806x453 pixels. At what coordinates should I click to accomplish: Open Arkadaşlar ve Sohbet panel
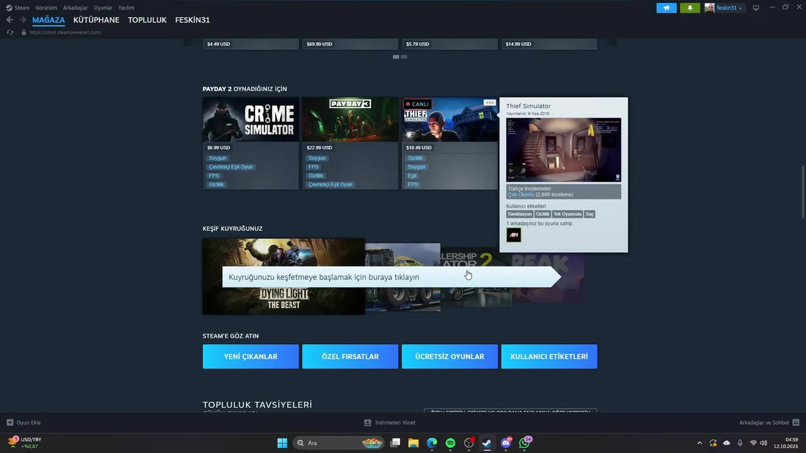click(769, 423)
